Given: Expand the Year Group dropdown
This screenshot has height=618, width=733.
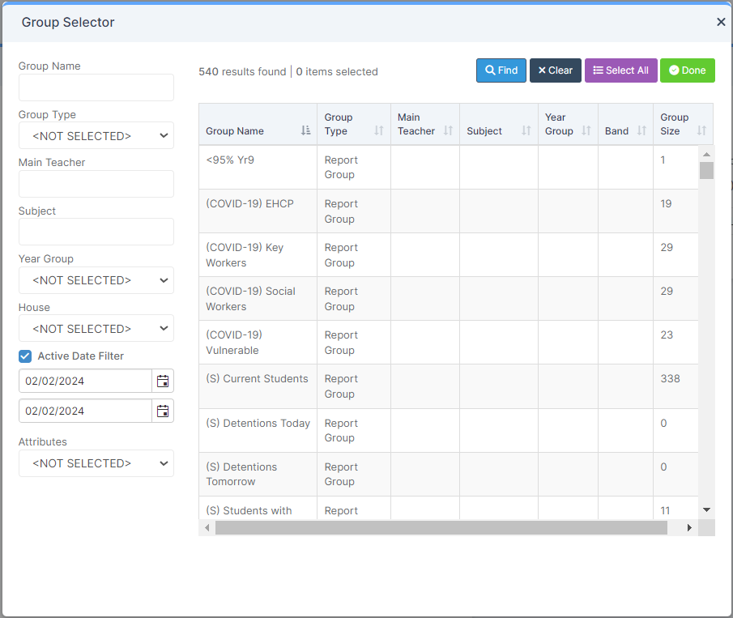Looking at the screenshot, I should pos(96,280).
